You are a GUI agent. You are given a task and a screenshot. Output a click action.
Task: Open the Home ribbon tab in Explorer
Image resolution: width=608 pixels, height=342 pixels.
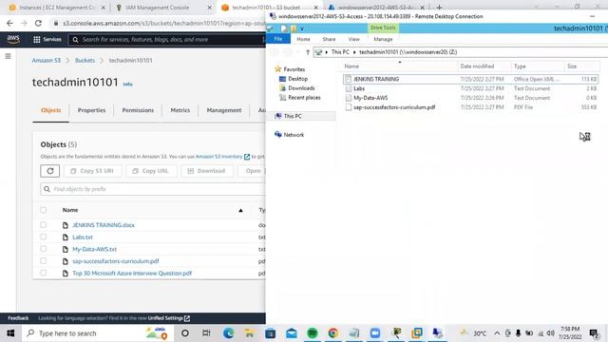pyautogui.click(x=303, y=39)
